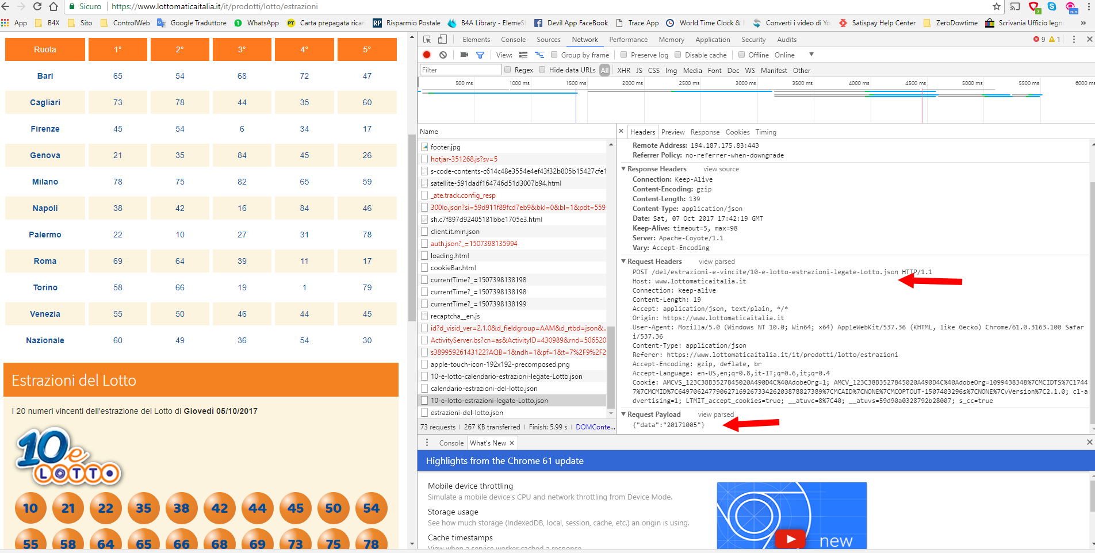Select the calendario-estrazioni-del-lotto.json request

coord(484,389)
